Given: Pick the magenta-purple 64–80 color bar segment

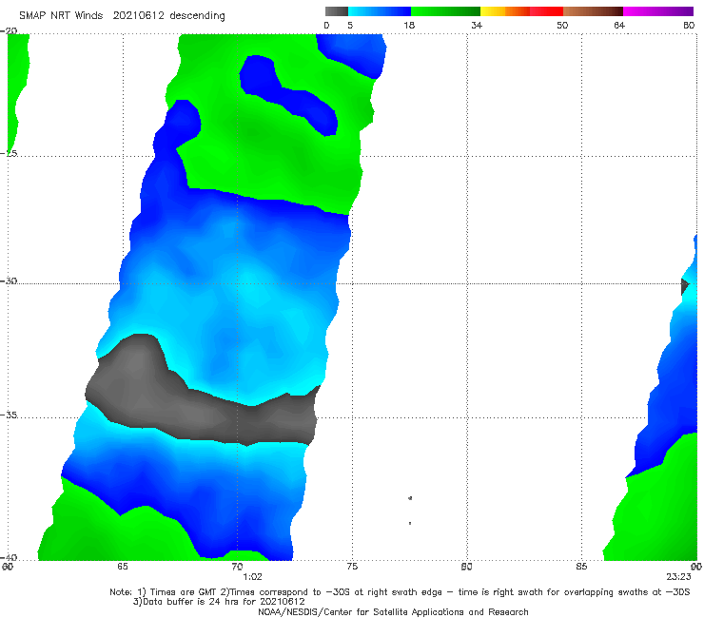Looking at the screenshot, I should click(658, 11).
